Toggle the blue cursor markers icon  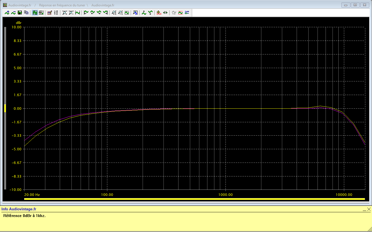[x=187, y=13]
